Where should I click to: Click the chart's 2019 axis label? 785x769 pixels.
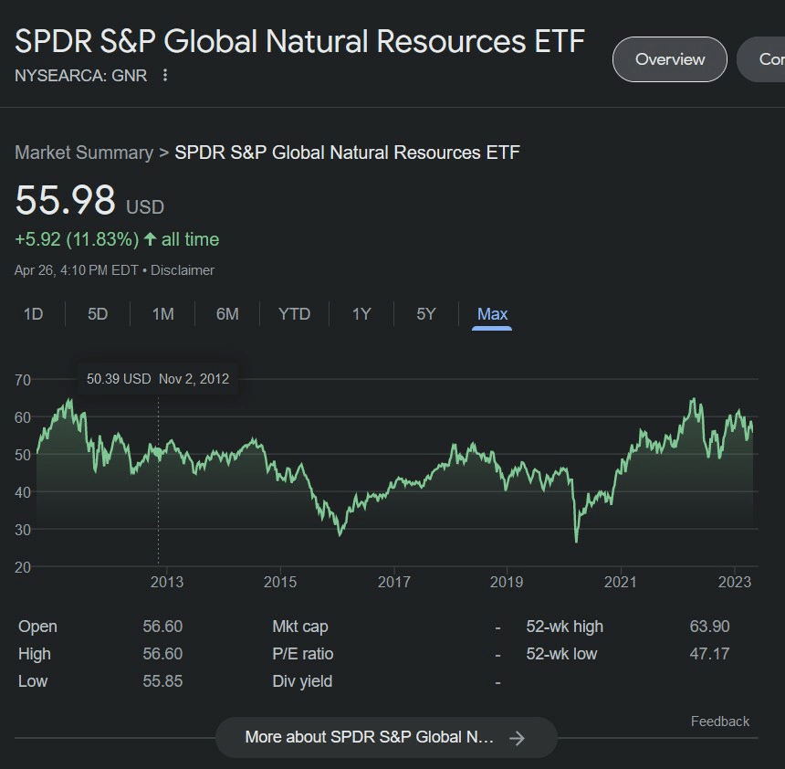pyautogui.click(x=507, y=582)
